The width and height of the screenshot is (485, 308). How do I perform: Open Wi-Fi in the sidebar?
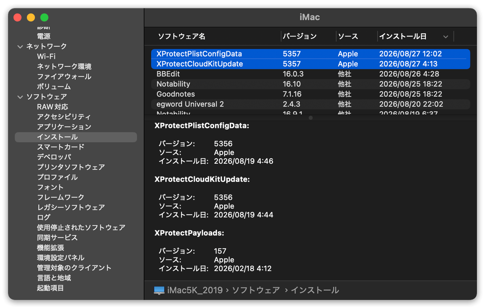click(46, 57)
